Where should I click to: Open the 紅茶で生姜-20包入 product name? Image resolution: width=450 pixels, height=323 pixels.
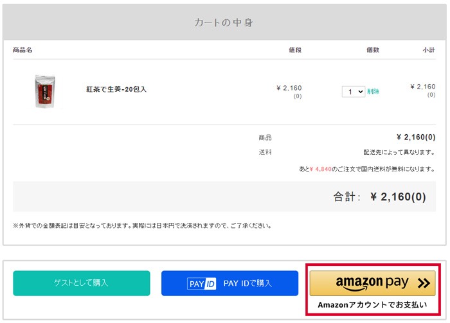[x=116, y=89]
